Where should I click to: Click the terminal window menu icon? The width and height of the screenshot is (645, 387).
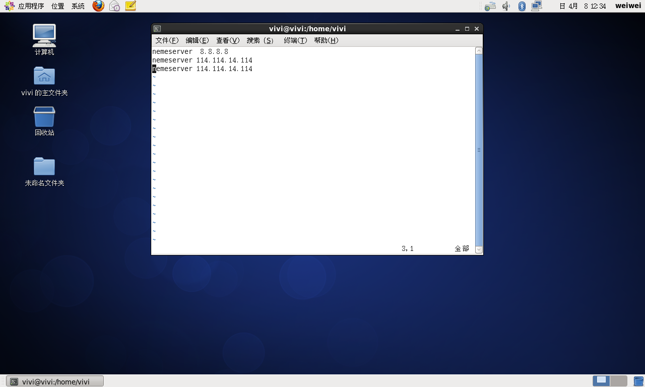point(157,29)
